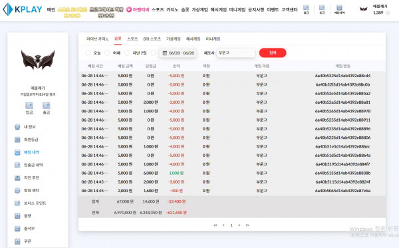Select 베팅 내역 (betting history) sidebar icon
Viewport: 399px width, 248px height.
17,152
